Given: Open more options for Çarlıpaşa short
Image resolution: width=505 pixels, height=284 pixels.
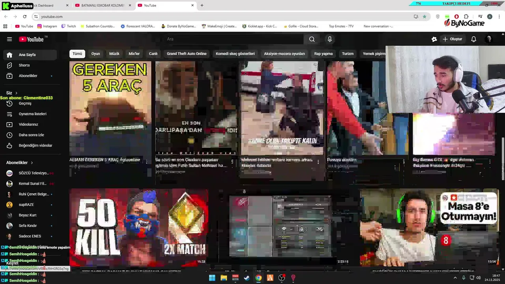Looking at the screenshot, I should (232, 162).
